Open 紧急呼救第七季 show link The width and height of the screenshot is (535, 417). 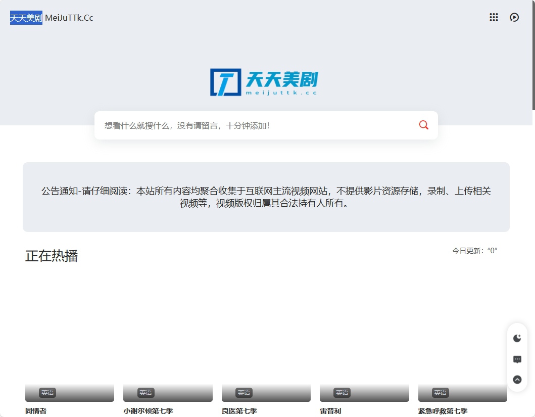coord(443,411)
